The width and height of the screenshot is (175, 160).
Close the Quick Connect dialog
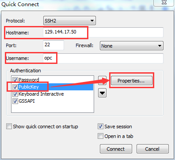(x=164, y=3)
